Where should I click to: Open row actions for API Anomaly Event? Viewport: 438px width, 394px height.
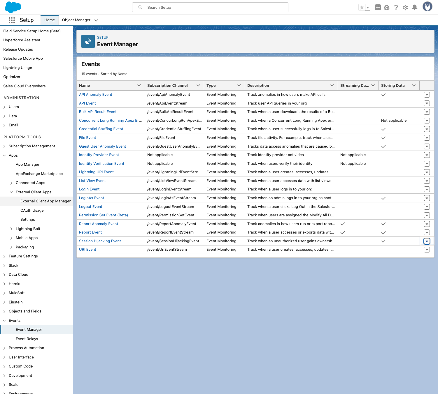[x=427, y=95]
